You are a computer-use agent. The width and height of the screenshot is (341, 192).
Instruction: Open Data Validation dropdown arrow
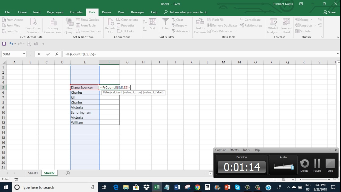click(x=235, y=31)
